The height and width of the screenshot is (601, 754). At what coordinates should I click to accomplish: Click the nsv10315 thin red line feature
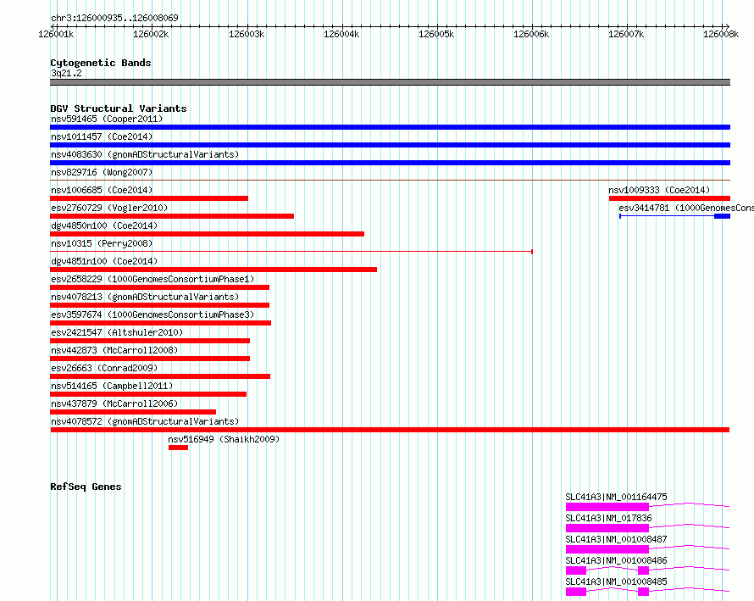tap(291, 251)
